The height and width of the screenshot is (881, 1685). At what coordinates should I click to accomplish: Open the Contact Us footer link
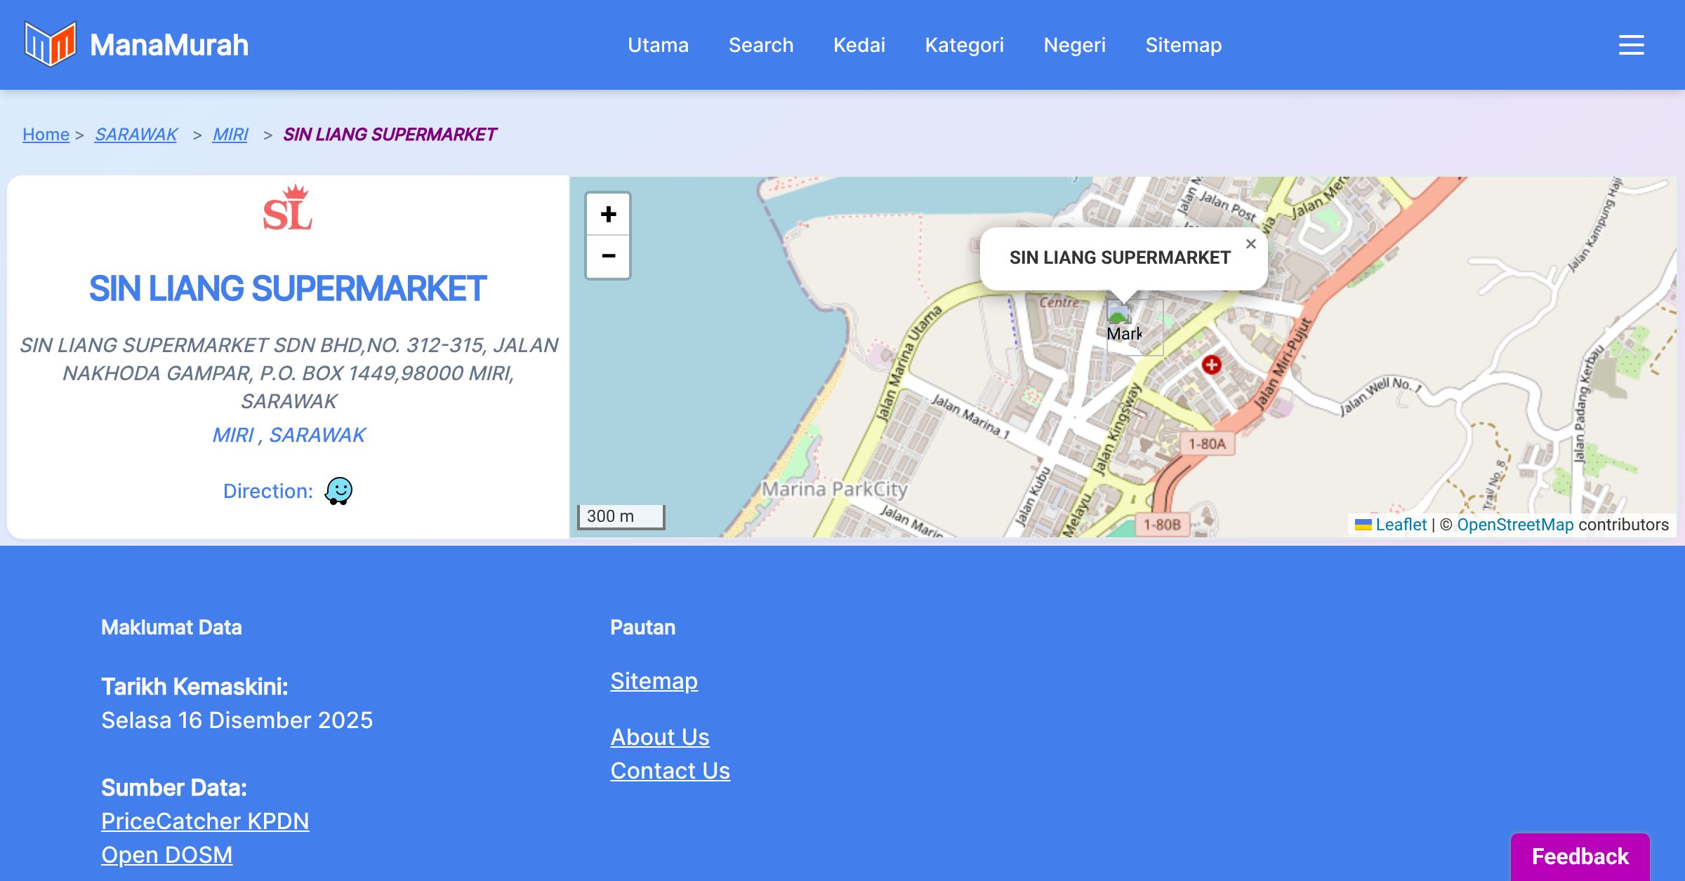coord(670,770)
